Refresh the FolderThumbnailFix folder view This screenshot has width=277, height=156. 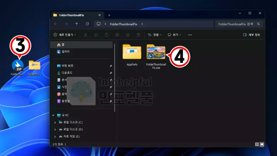[87, 24]
